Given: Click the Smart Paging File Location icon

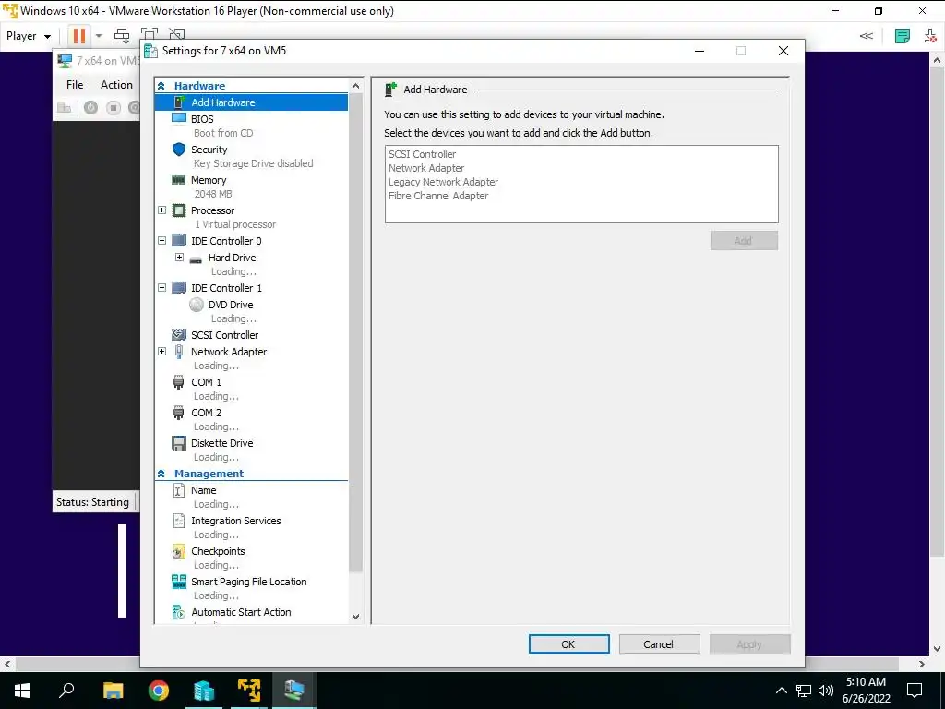Looking at the screenshot, I should (179, 582).
